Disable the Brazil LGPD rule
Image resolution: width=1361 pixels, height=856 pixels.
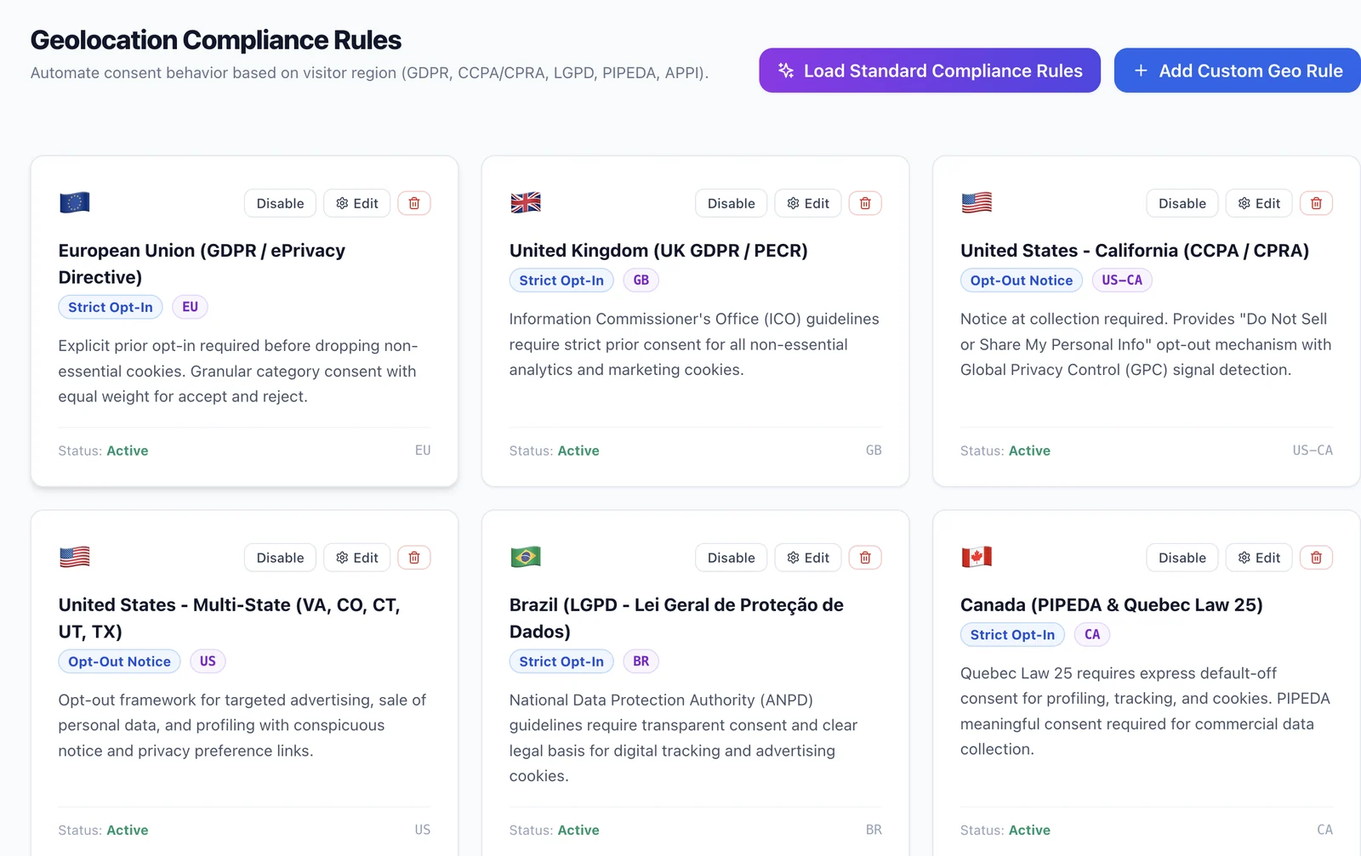coord(732,558)
